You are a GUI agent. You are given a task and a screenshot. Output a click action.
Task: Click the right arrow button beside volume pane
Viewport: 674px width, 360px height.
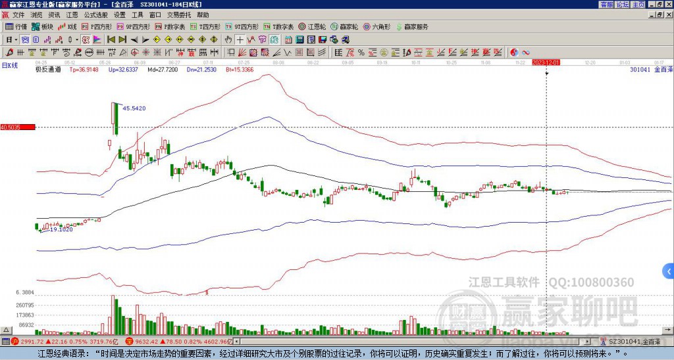(668, 330)
